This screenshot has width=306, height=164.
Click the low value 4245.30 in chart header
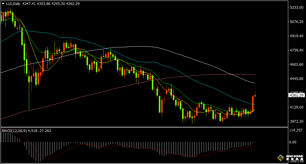(x=58, y=4)
